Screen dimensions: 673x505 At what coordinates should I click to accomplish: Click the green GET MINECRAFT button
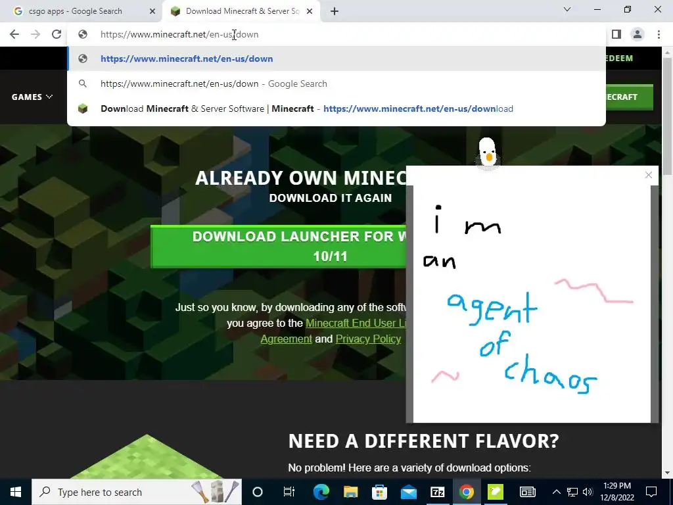[x=629, y=97]
